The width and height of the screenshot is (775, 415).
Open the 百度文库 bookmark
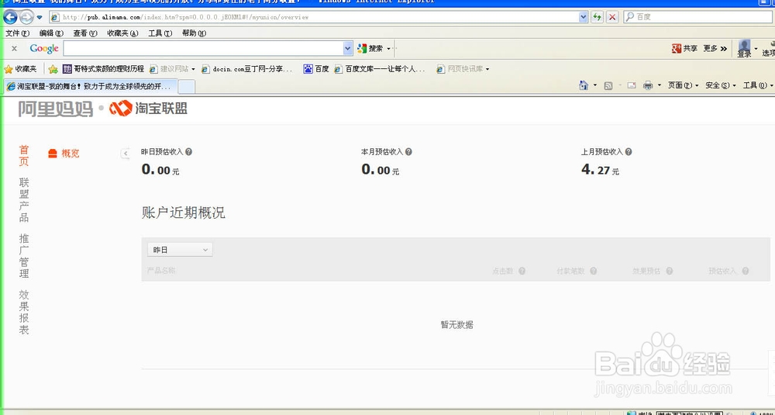(380, 69)
